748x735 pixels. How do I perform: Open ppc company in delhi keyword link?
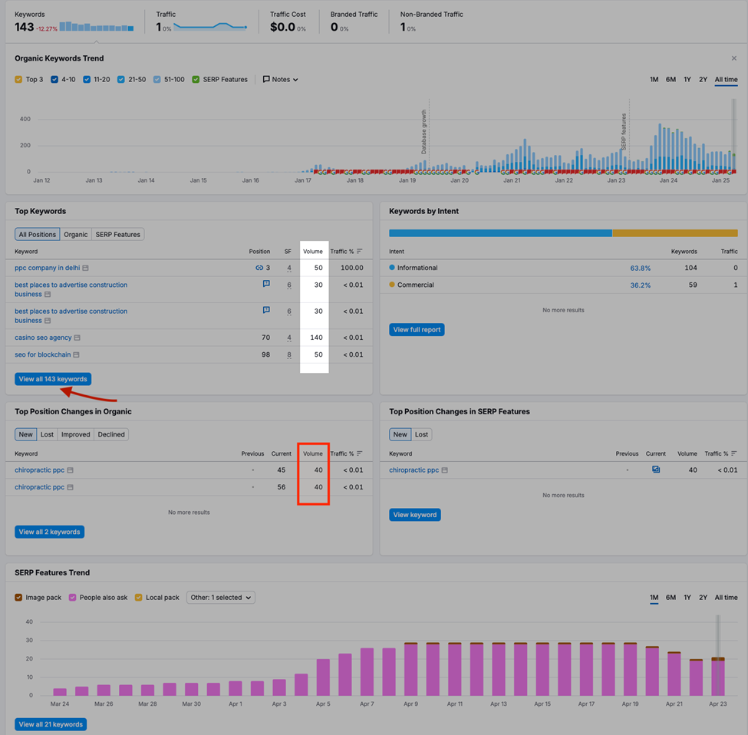pyautogui.click(x=48, y=268)
